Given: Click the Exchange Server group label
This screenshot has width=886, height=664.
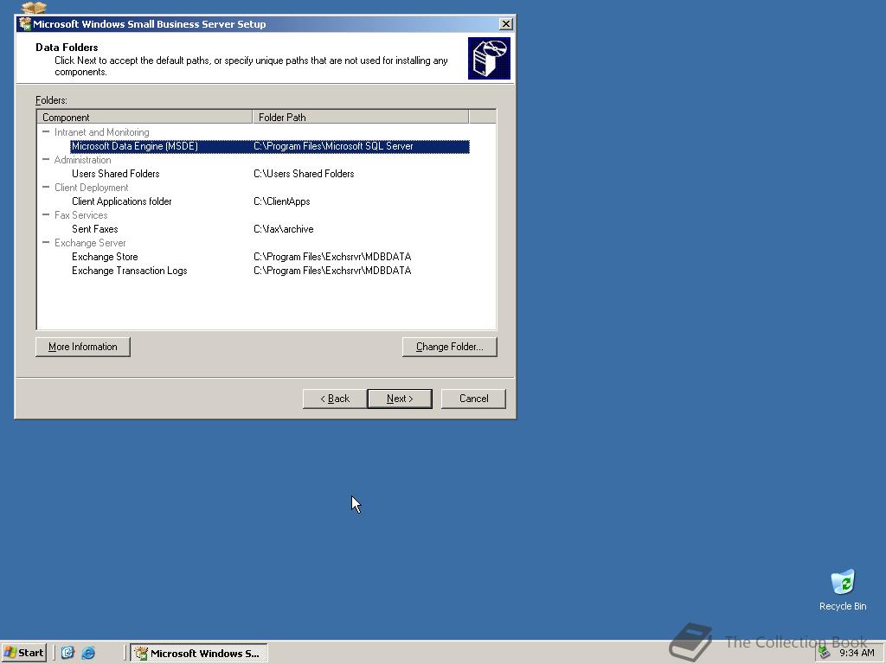Looking at the screenshot, I should (90, 243).
